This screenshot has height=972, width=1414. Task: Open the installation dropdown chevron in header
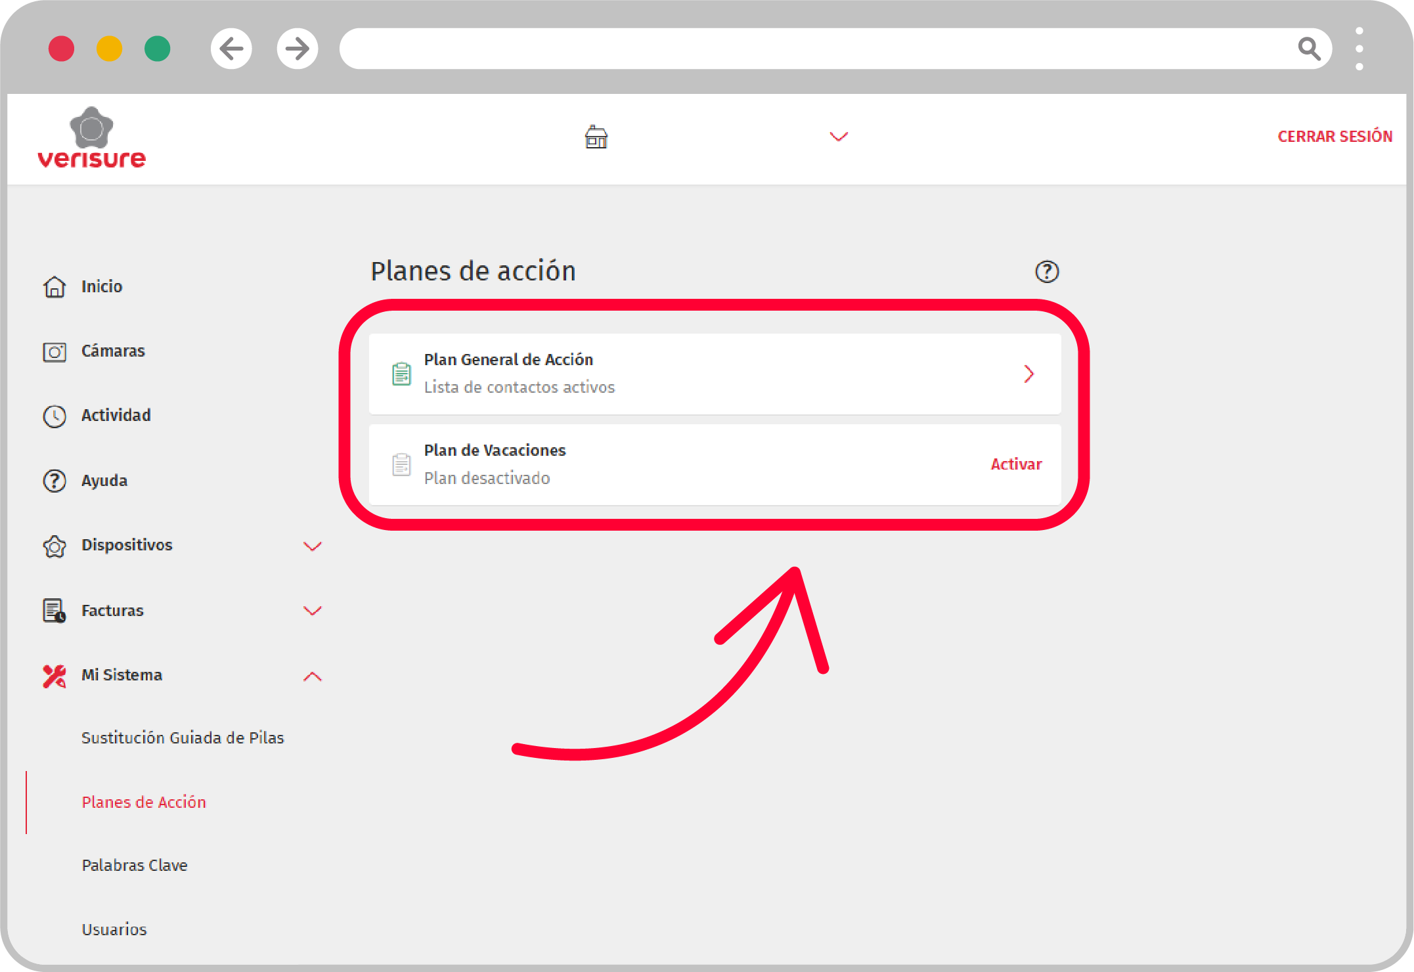pos(839,137)
